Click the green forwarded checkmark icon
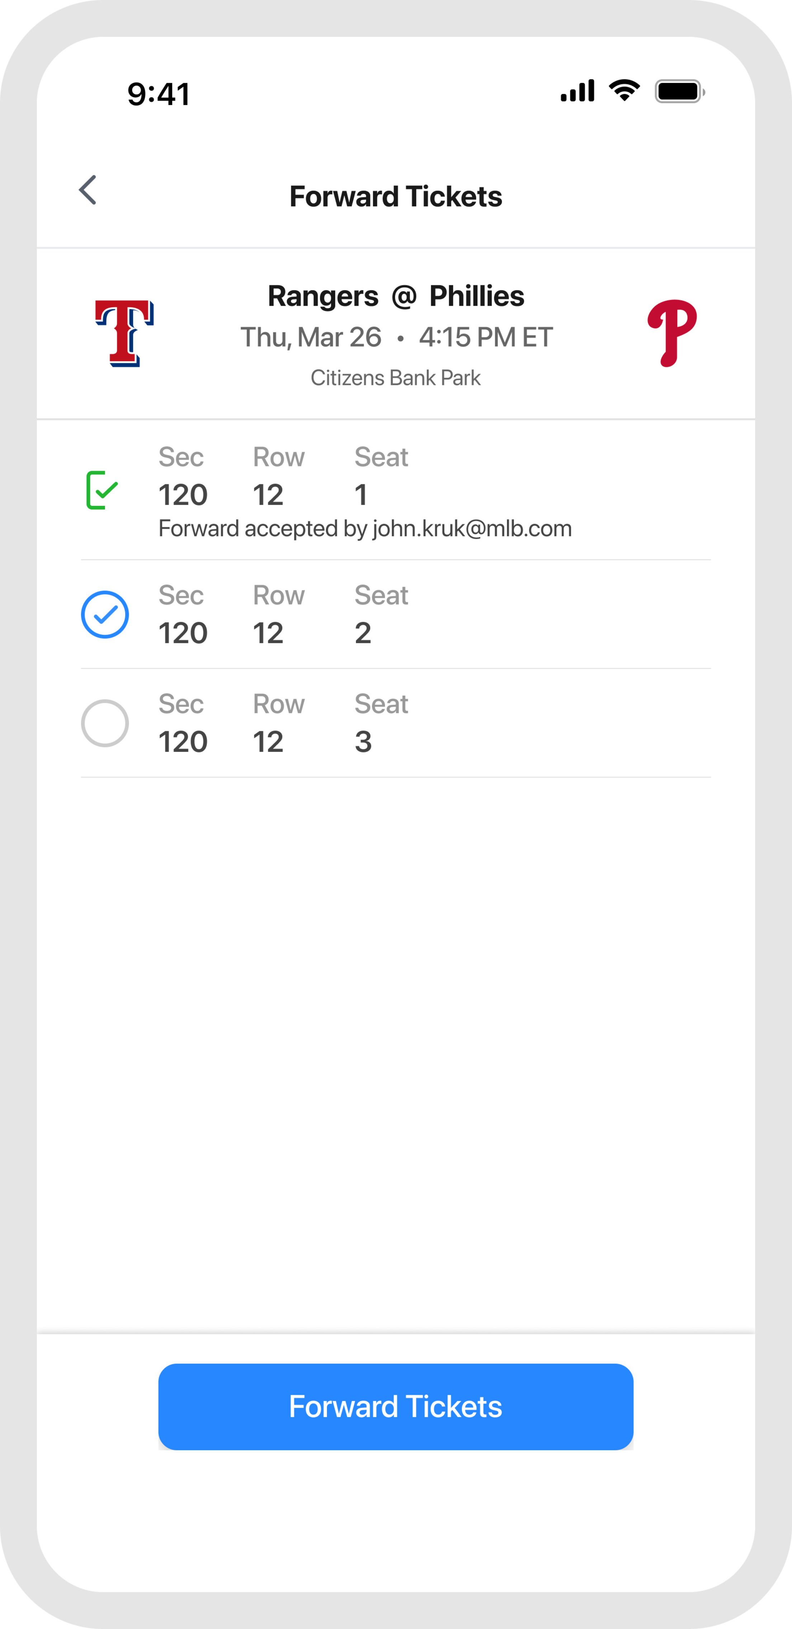This screenshot has width=792, height=1629. 102,490
